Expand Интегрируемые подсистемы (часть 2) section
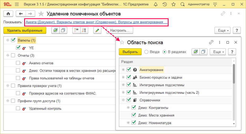The width and height of the screenshot is (246, 134). [123, 92]
